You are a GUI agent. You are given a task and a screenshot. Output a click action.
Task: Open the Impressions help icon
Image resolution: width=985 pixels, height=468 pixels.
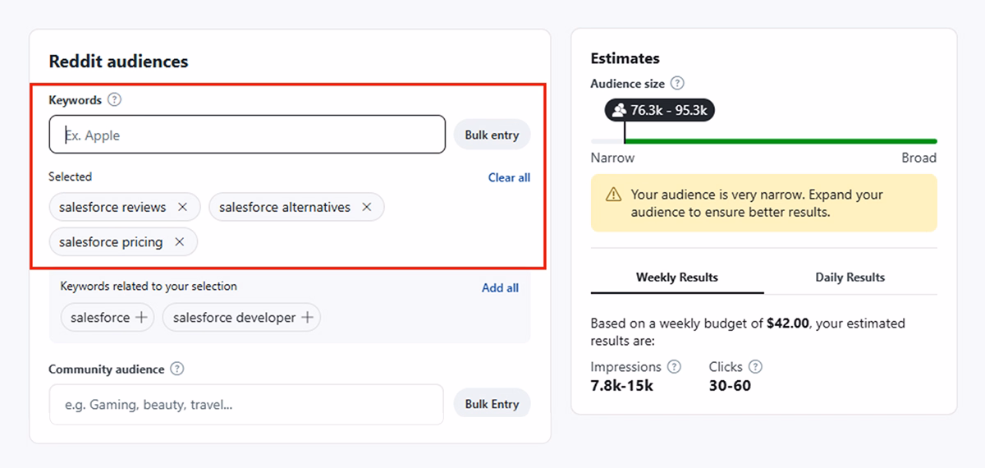click(x=674, y=367)
